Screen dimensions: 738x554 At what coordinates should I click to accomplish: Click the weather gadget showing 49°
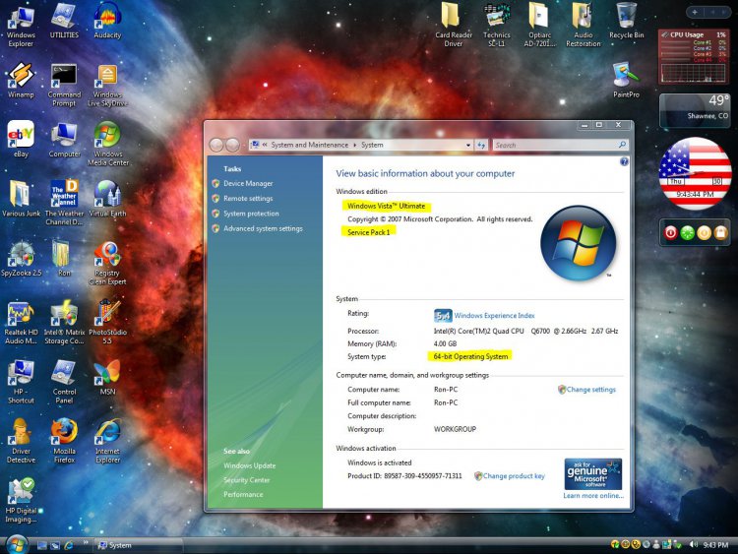(x=695, y=110)
